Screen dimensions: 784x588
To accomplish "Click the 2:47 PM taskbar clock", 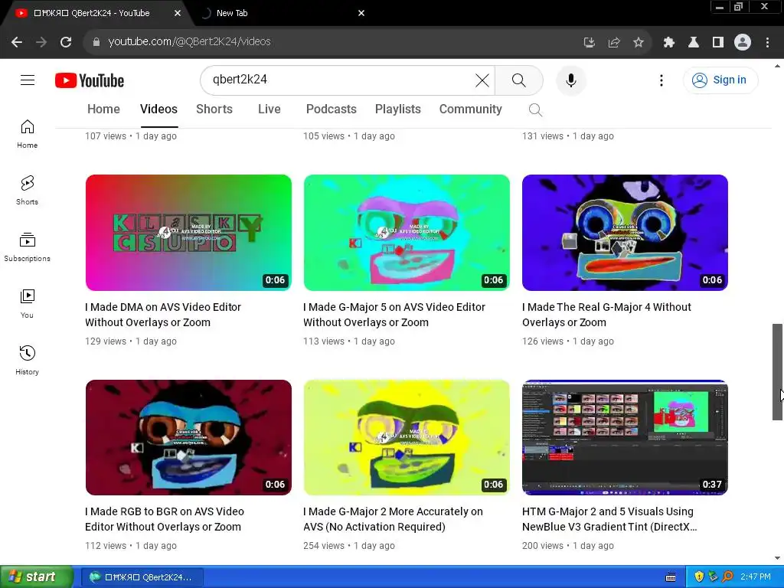I will point(756,577).
